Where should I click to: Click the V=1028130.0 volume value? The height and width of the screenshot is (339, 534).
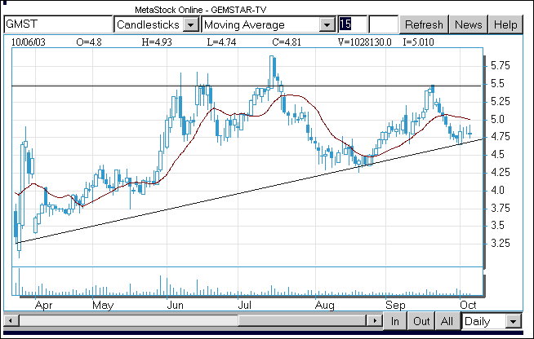[x=364, y=42]
